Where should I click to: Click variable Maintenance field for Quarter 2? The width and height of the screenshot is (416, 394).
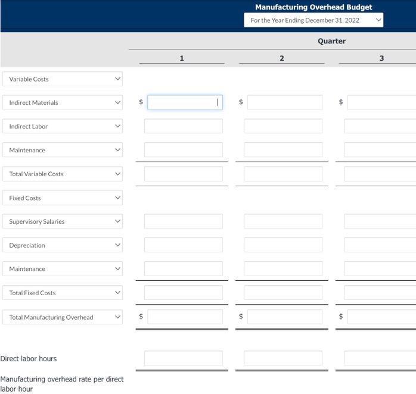[x=283, y=150]
